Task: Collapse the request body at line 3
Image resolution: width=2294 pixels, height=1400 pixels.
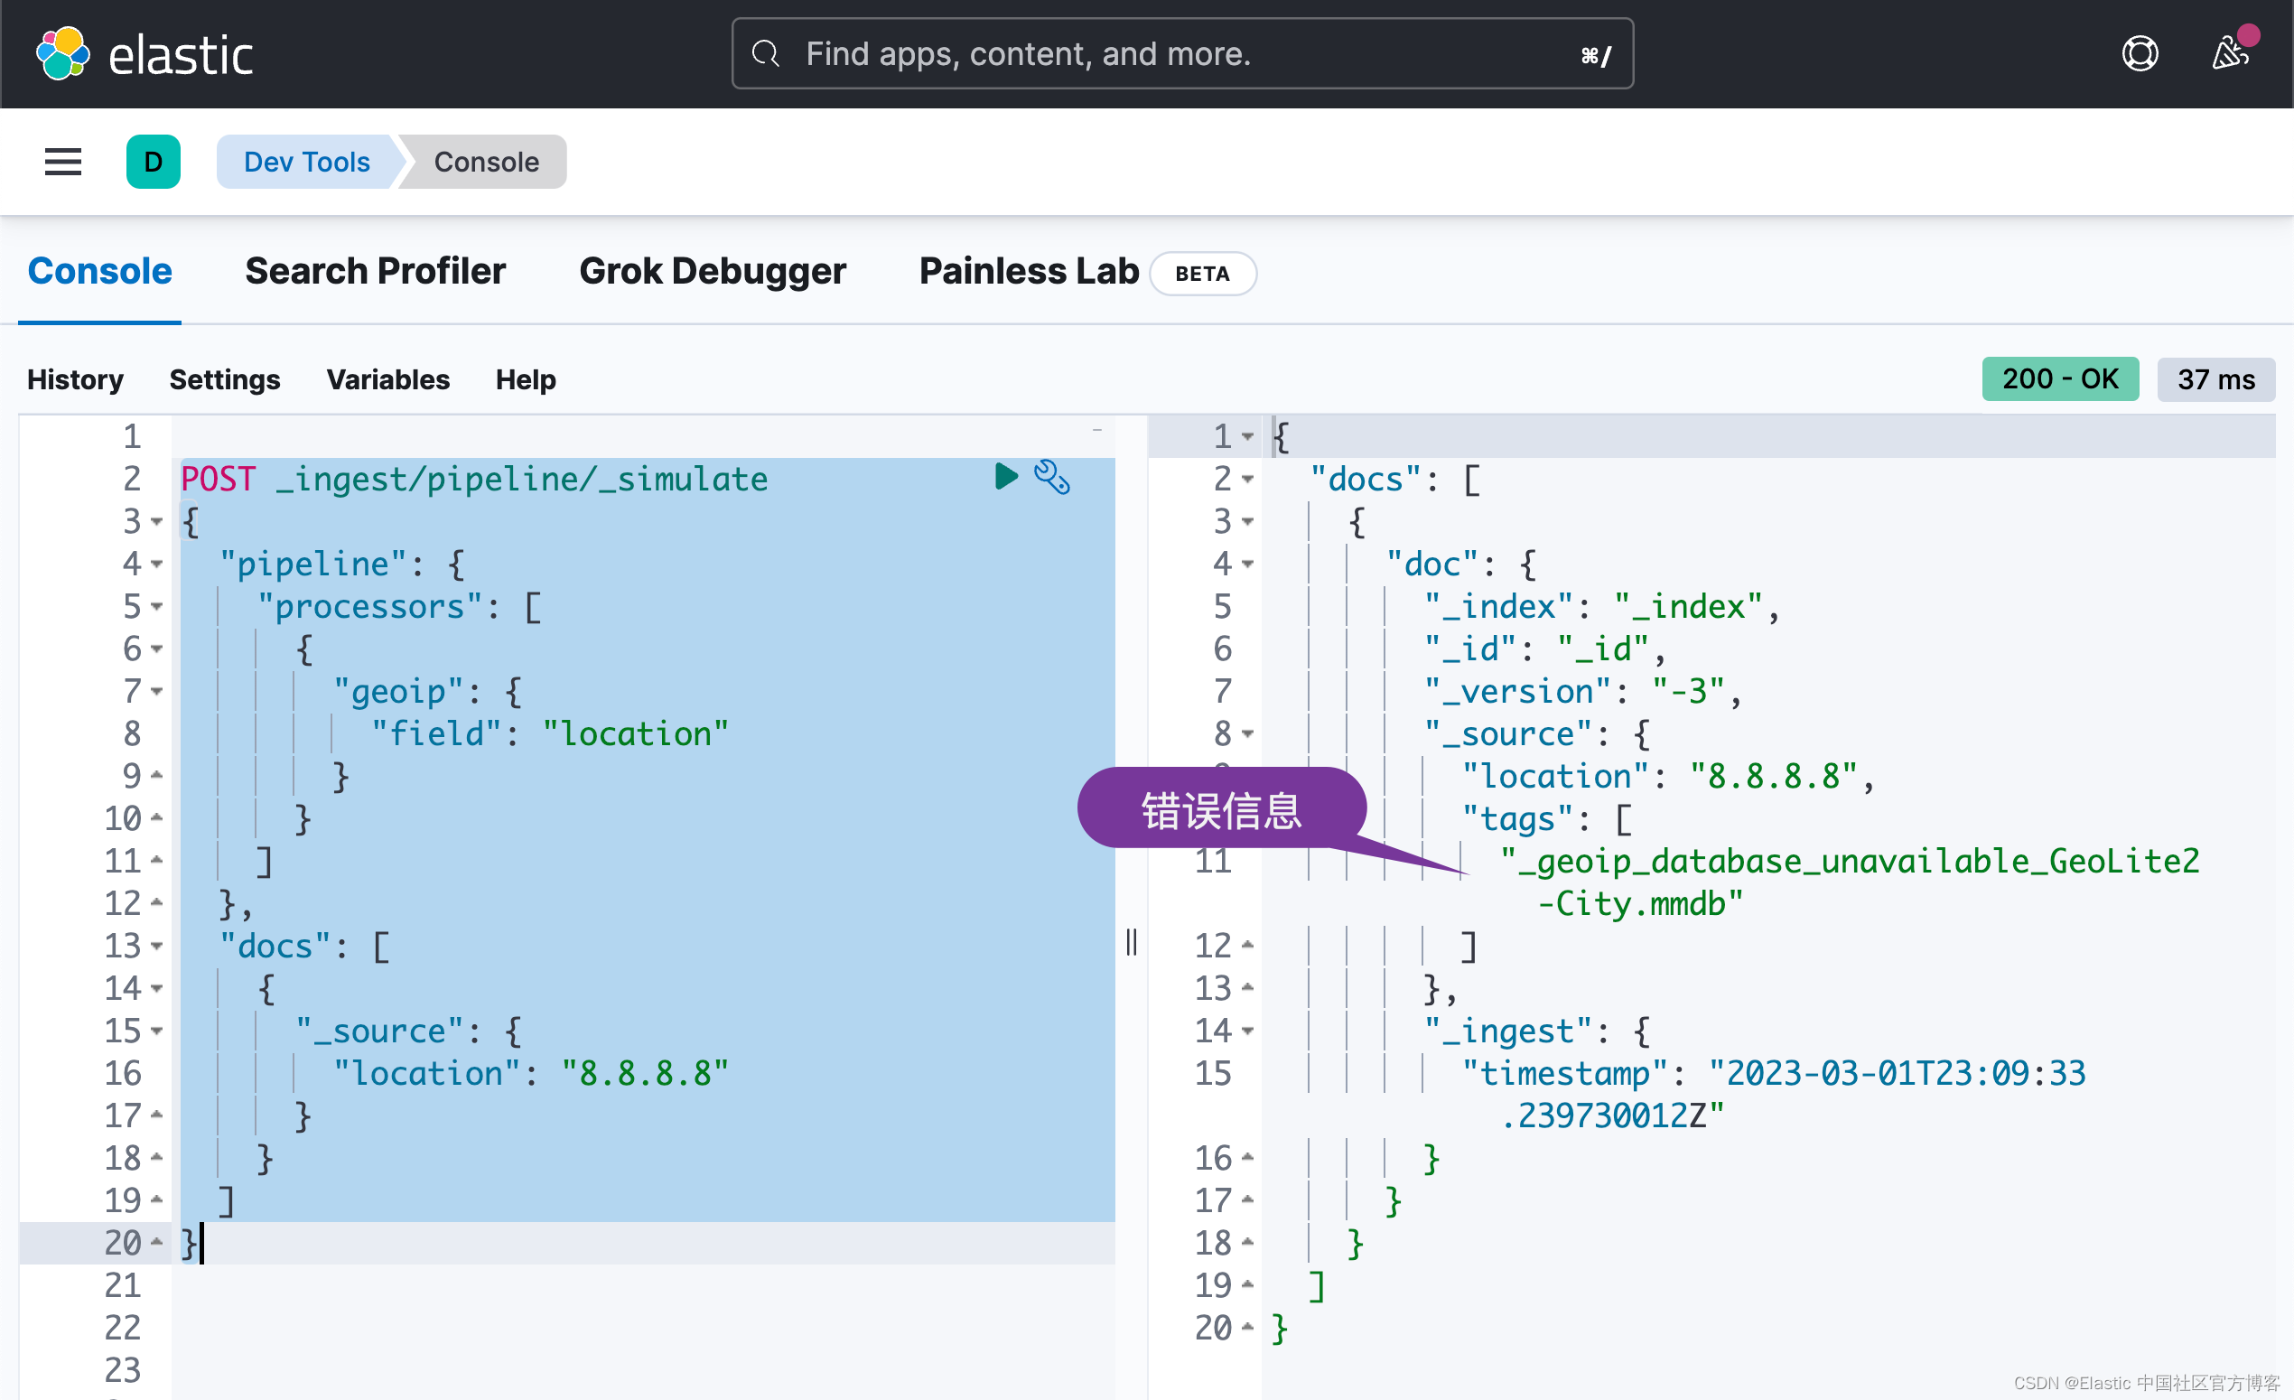Action: [155, 522]
